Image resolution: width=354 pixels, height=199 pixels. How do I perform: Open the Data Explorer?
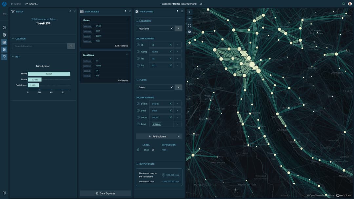[x=105, y=193]
